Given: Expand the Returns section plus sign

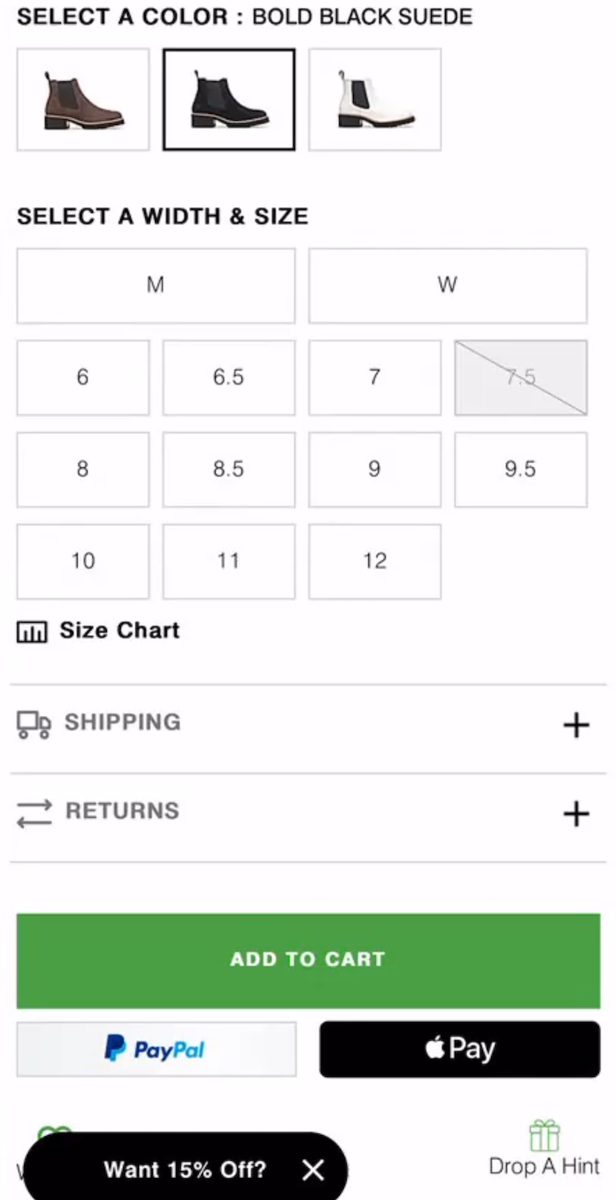Looking at the screenshot, I should click(x=576, y=813).
